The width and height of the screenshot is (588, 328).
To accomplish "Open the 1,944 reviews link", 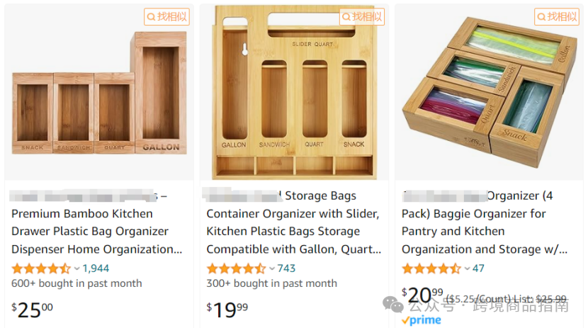I will tap(96, 268).
